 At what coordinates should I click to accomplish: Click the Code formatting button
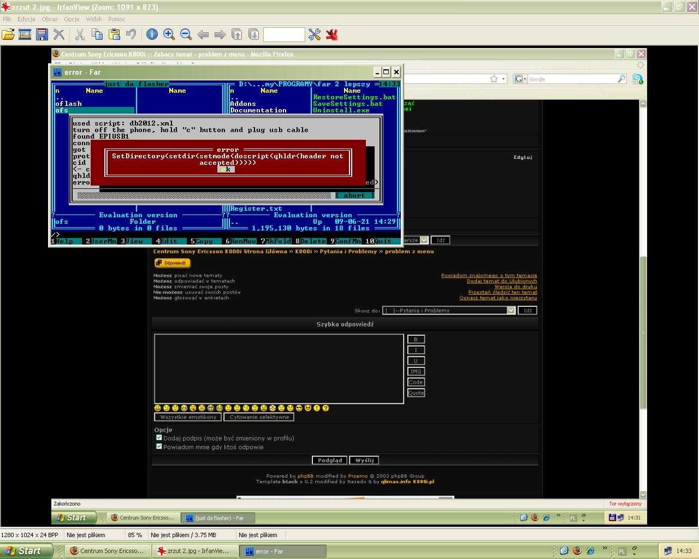pos(416,382)
